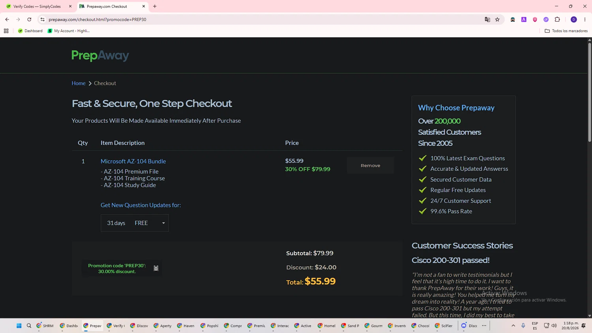The width and height of the screenshot is (592, 333).
Task: Switch to the SHRM taskbar window
Action: click(45, 326)
